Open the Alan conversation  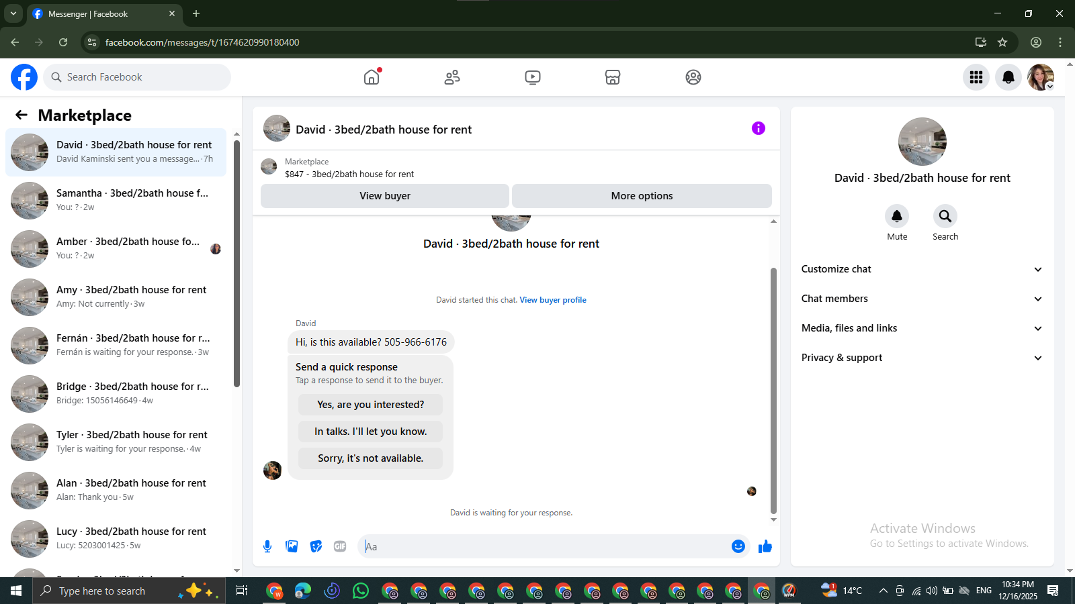(116, 491)
